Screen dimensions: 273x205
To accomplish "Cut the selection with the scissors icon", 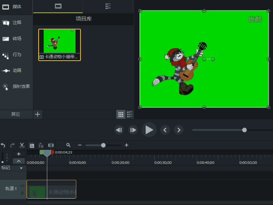I will point(22,145).
